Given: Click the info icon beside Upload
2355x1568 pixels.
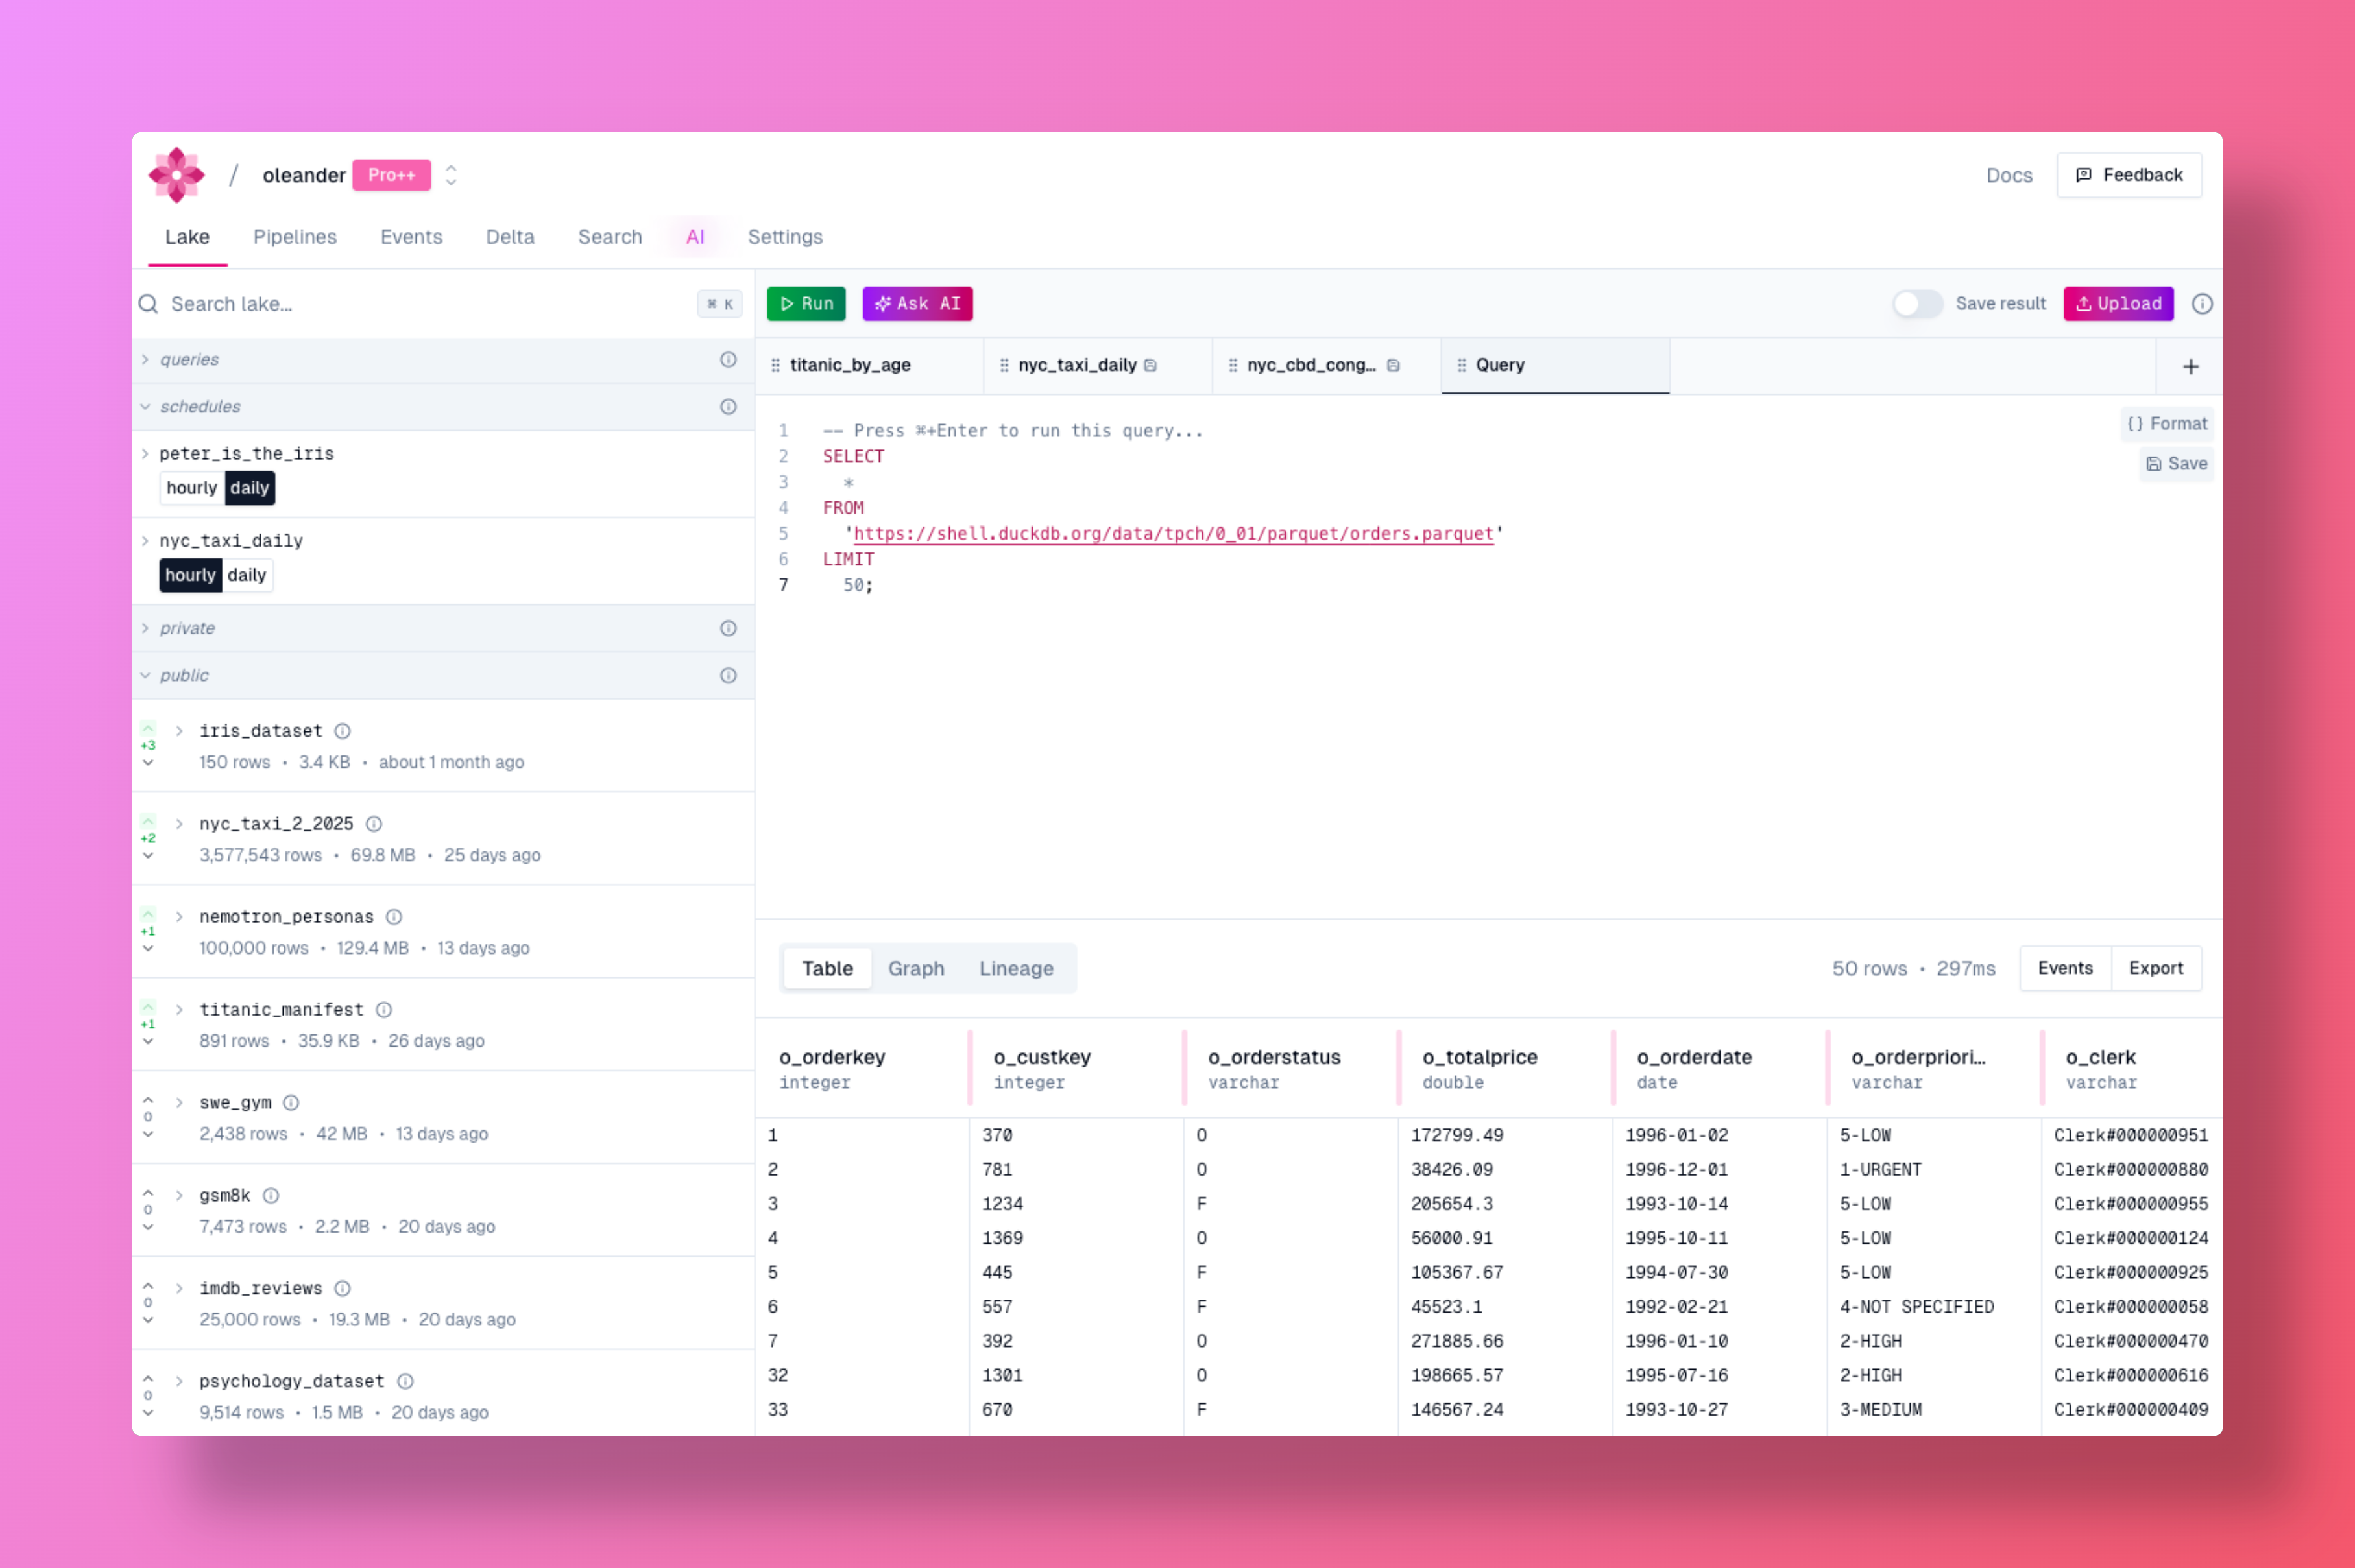Looking at the screenshot, I should pos(2202,304).
